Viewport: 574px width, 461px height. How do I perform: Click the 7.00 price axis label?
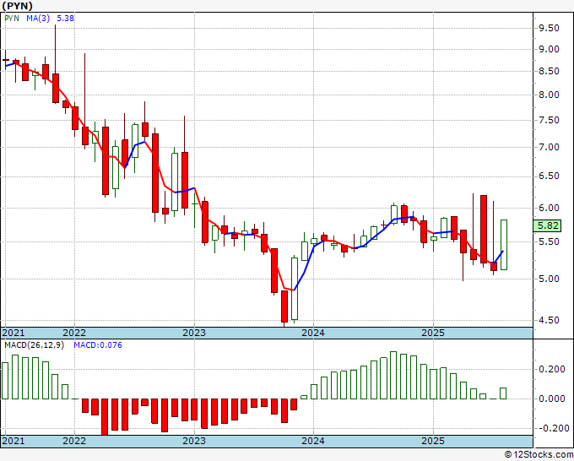[x=549, y=147]
